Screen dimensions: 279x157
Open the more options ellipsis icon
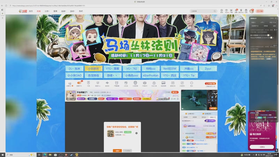(x=191, y=83)
